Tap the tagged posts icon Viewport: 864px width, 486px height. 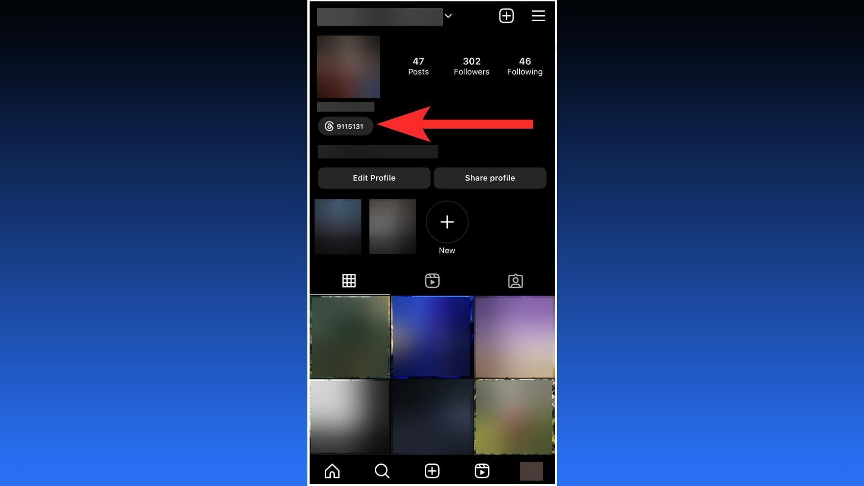[x=515, y=281]
